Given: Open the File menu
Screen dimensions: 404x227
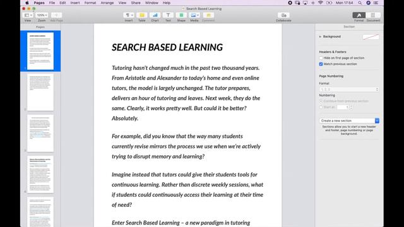Looking at the screenshot, I should pos(52,3).
